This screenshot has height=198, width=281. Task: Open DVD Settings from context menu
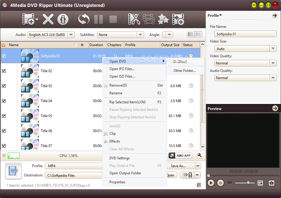pos(135,158)
